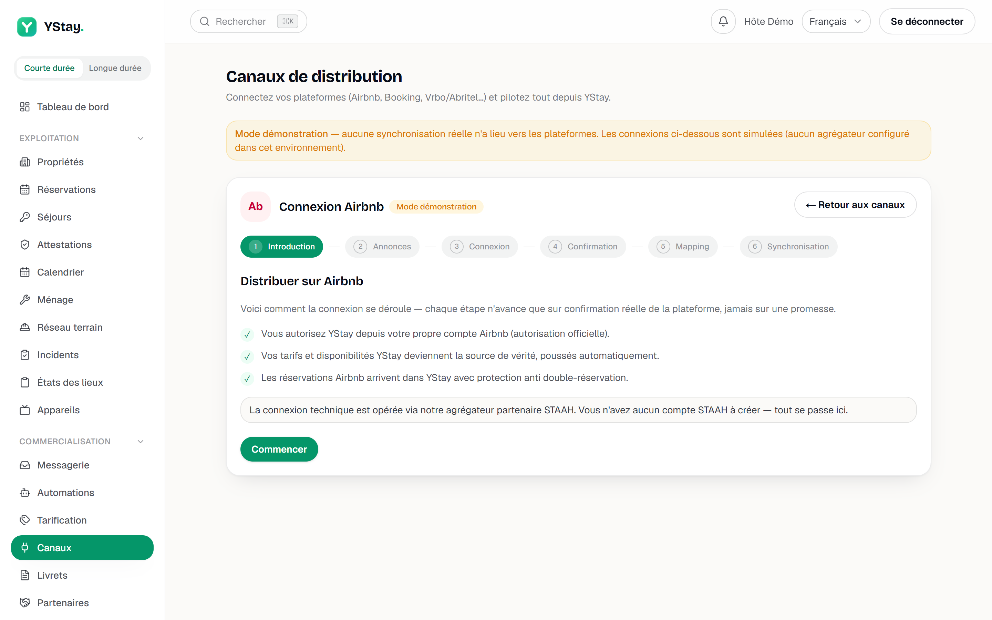Screen dimensions: 992x620
Task: Go to step 4 Confirmation
Action: [583, 246]
